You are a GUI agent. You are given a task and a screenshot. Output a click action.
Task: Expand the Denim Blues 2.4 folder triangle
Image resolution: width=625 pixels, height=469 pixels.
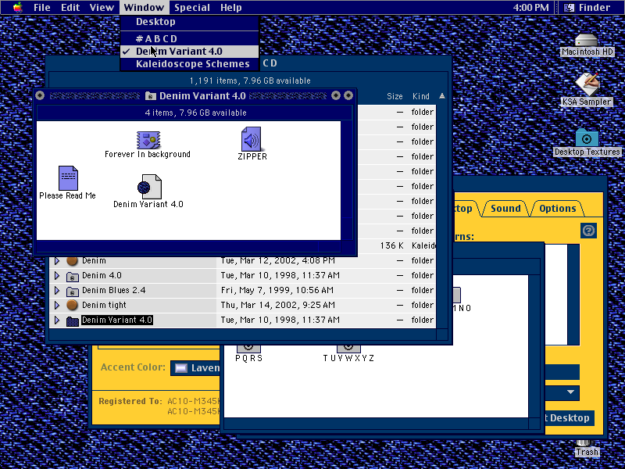click(x=57, y=290)
